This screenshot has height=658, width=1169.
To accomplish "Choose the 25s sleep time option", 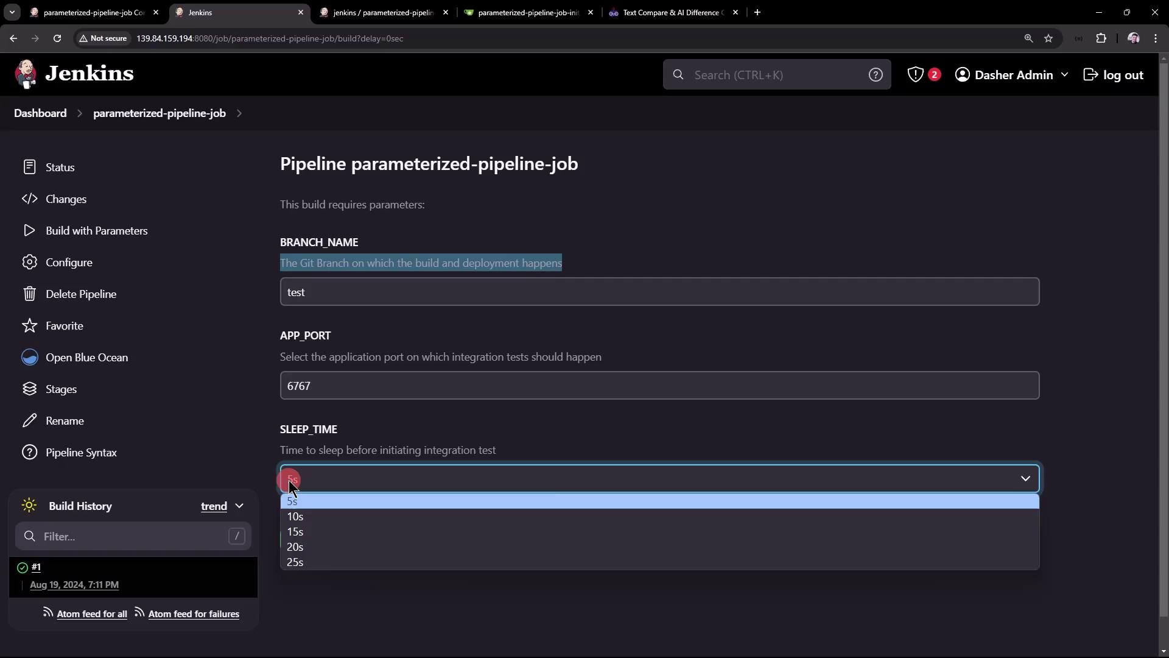I will click(295, 562).
